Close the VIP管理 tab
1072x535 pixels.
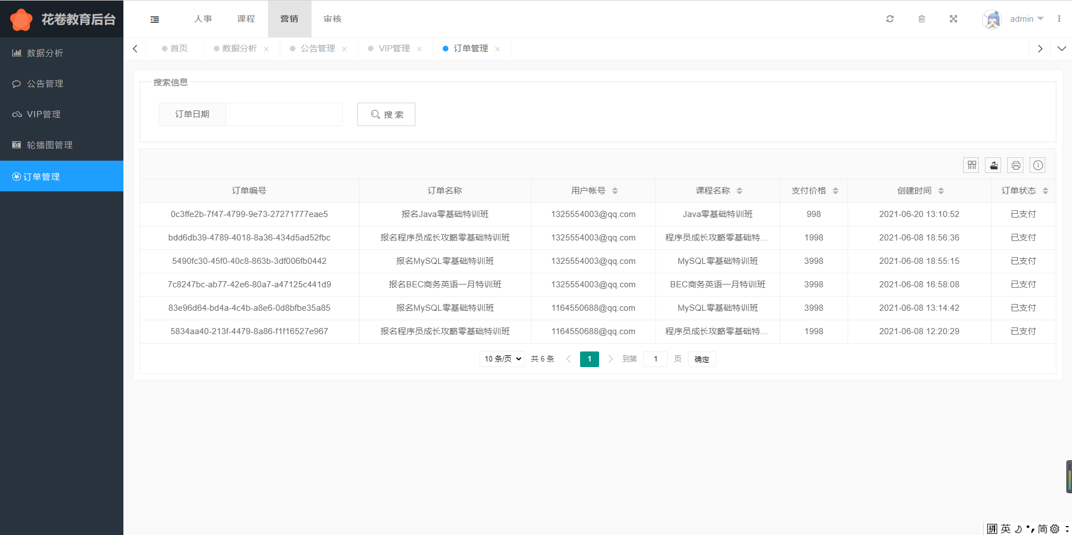tap(419, 49)
